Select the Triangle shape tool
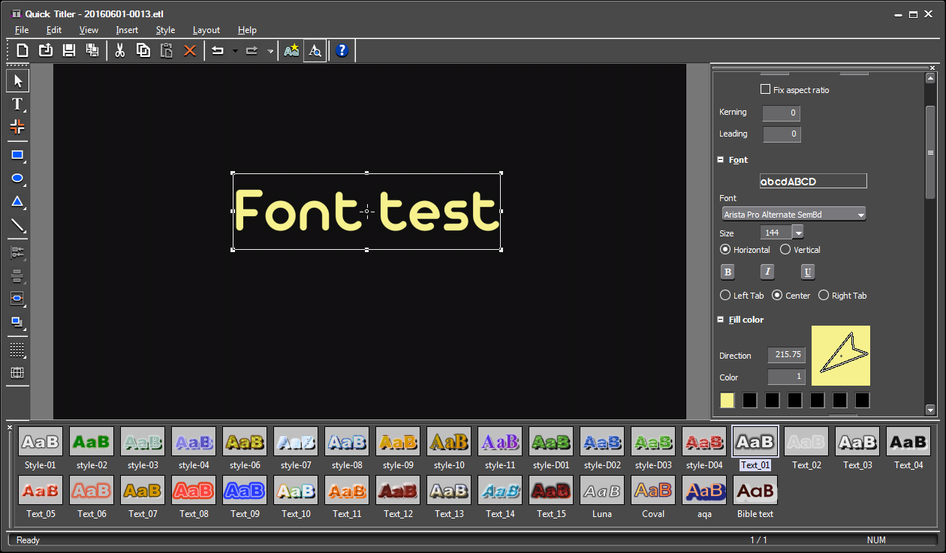This screenshot has width=946, height=553. click(x=17, y=202)
